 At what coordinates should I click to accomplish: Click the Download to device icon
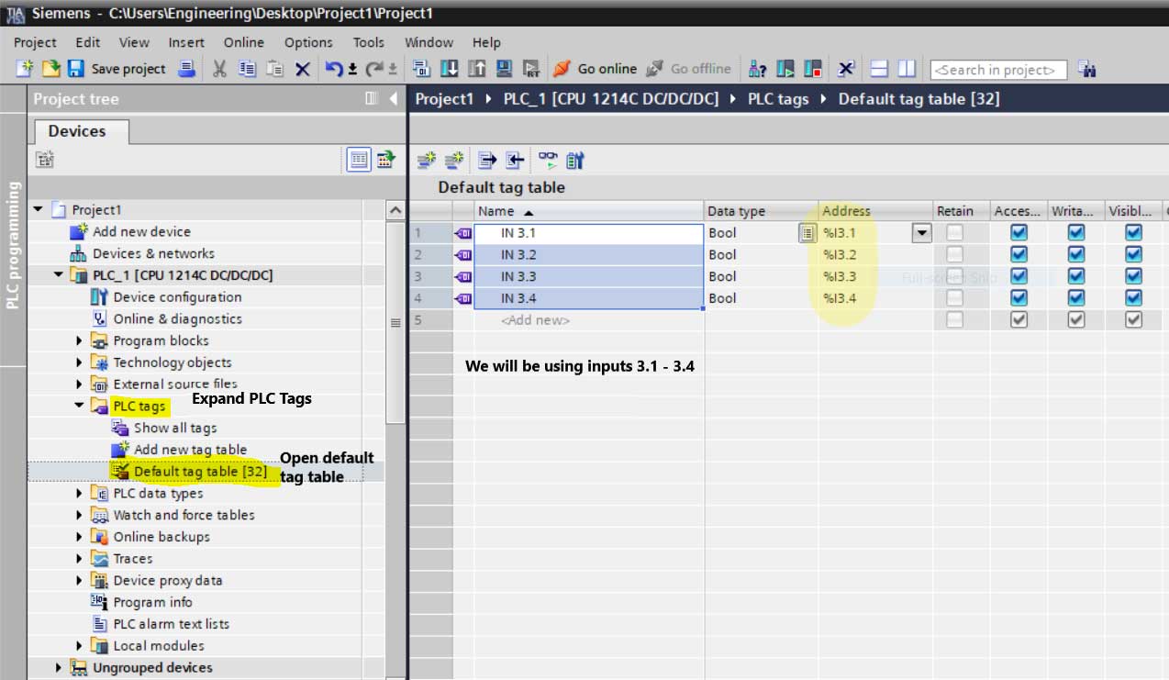[450, 69]
